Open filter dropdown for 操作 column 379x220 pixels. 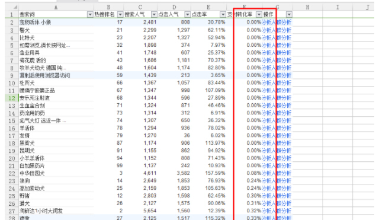(x=289, y=14)
